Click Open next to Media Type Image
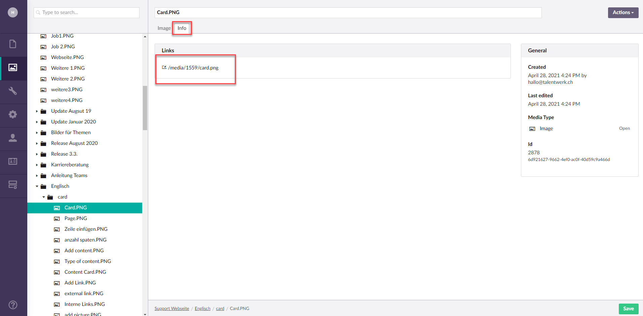Viewport: 643px width, 316px height. pos(624,128)
